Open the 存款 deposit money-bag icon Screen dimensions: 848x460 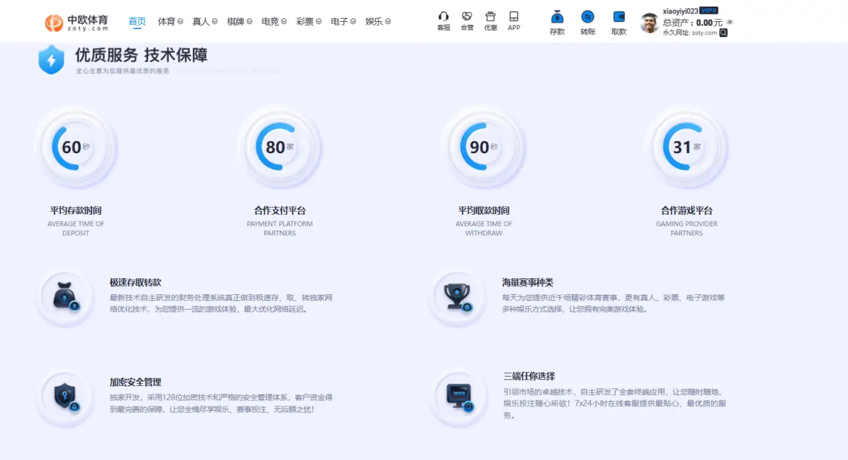(x=556, y=19)
